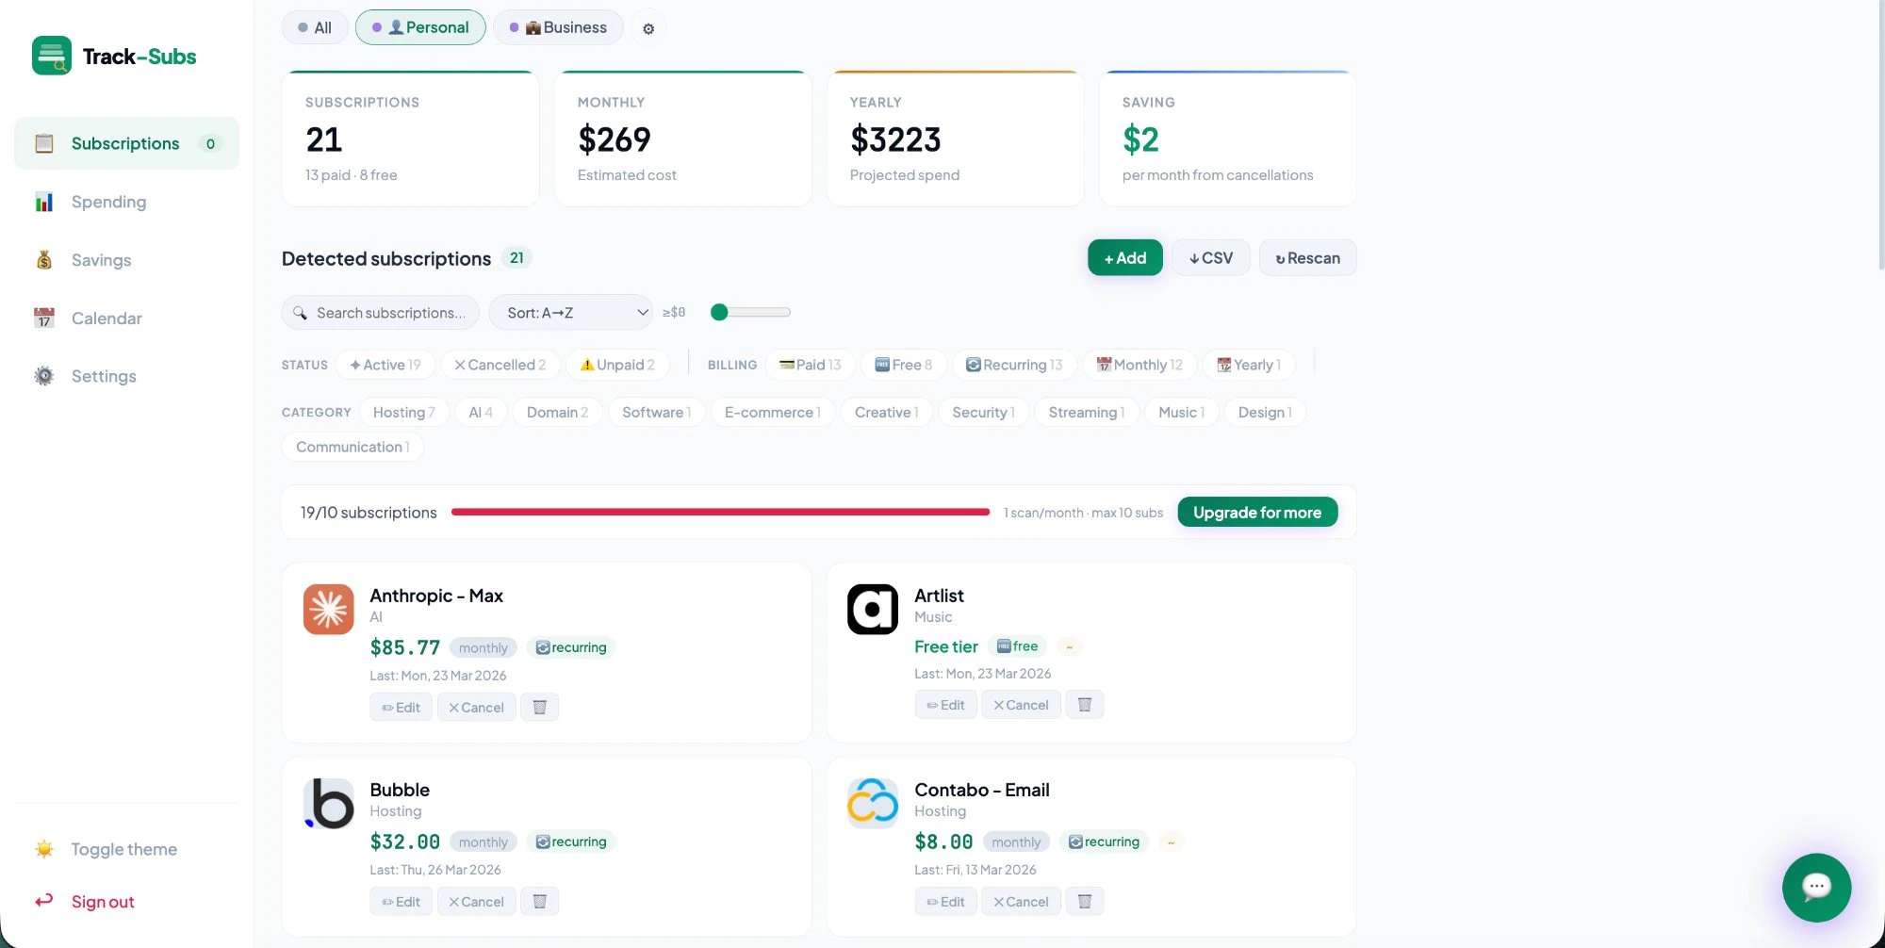
Task: Delete the Artlist subscription
Action: click(1085, 704)
